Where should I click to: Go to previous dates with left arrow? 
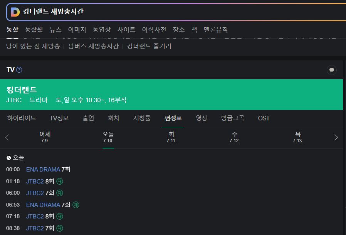click(7, 137)
